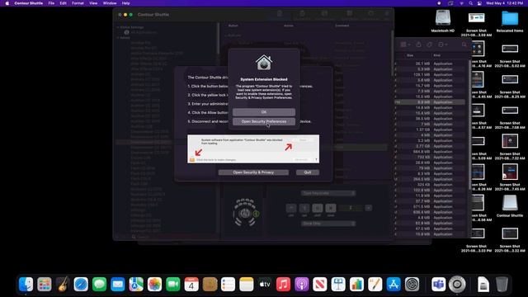Open the App Store from the Dock
The height and width of the screenshot is (297, 528).
click(x=394, y=285)
